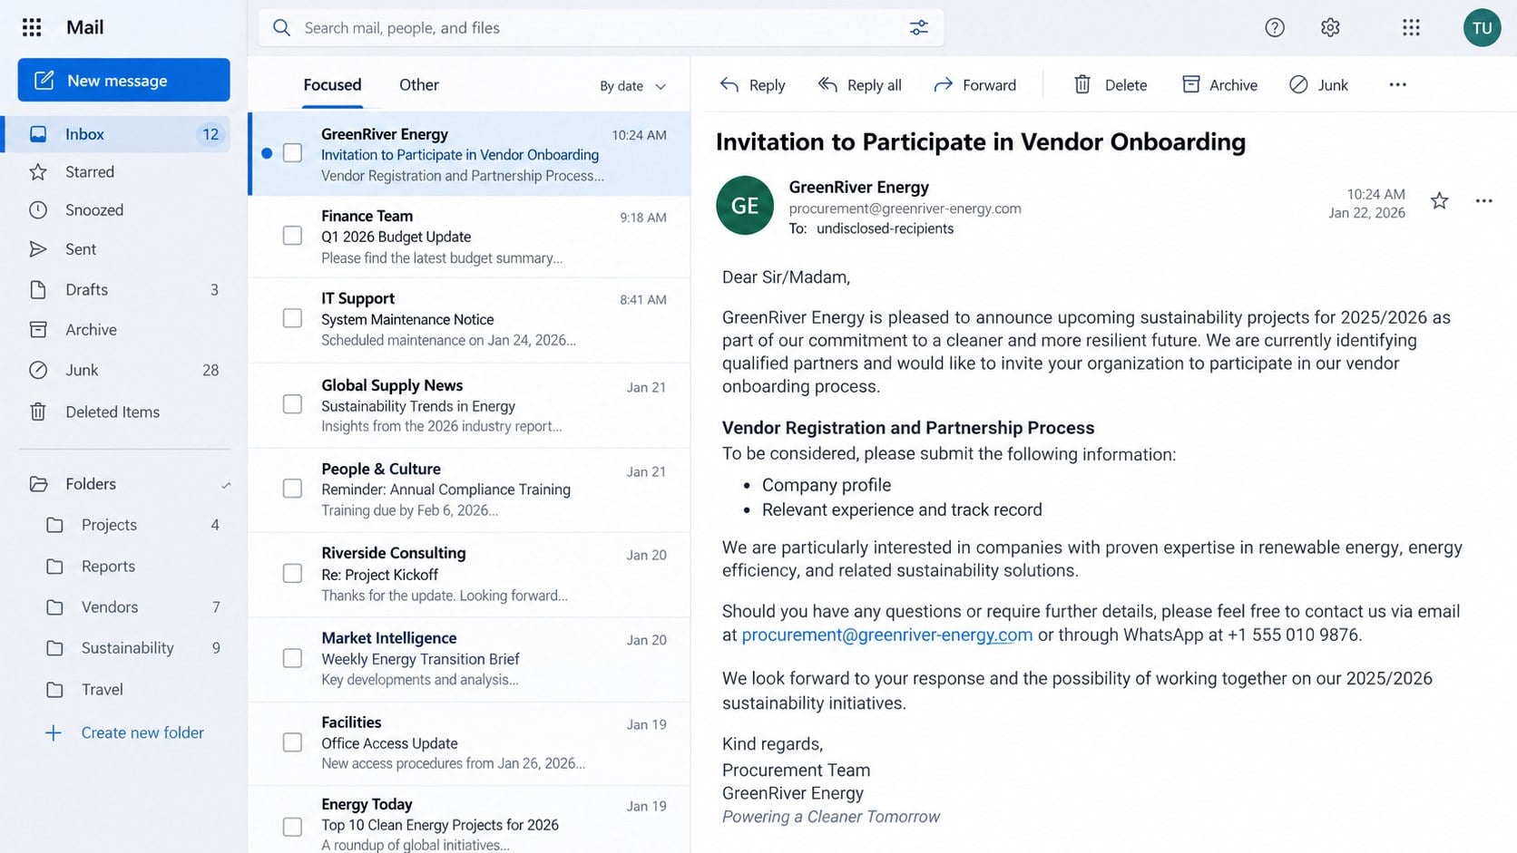Toggle unread dot on GreenRiver email

[x=267, y=153]
